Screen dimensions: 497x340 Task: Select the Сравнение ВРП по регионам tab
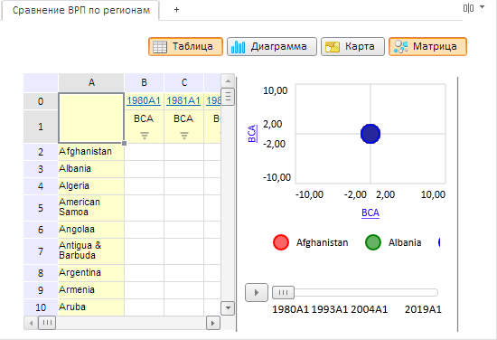coord(81,10)
